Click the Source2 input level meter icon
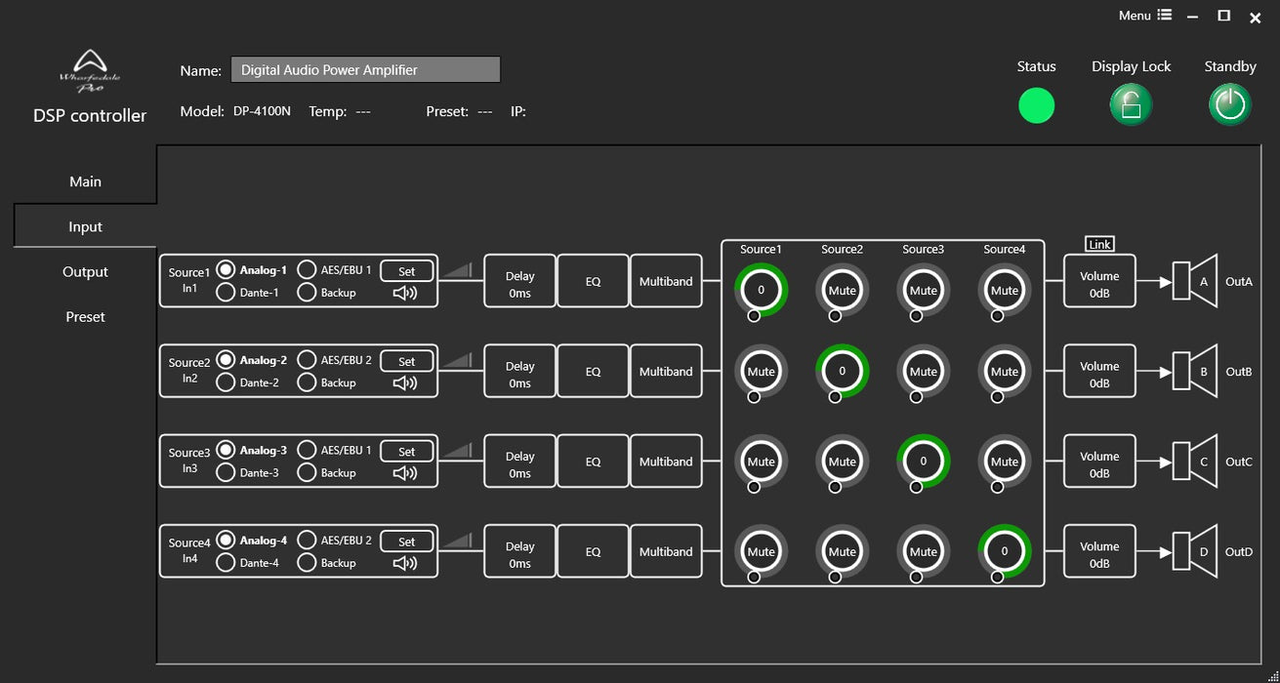 point(458,360)
